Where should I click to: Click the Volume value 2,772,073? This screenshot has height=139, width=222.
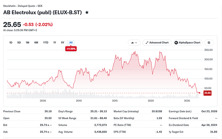pyautogui.click(x=100, y=125)
